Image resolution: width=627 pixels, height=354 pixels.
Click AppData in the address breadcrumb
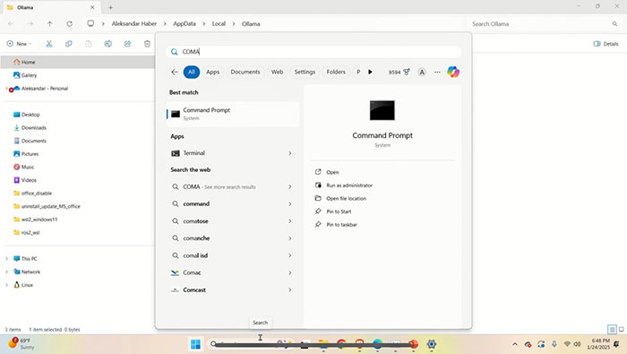(185, 23)
